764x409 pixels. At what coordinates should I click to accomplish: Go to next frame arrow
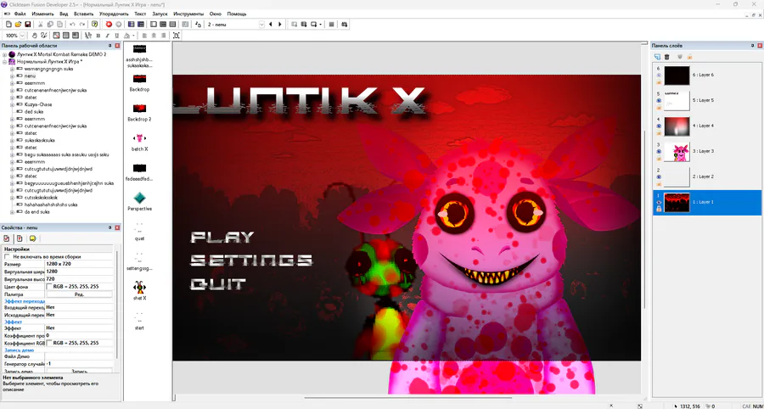(x=279, y=24)
